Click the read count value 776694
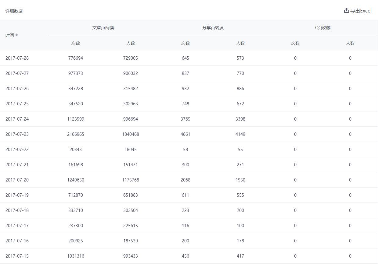The height and width of the screenshot is (264, 378). (76, 58)
